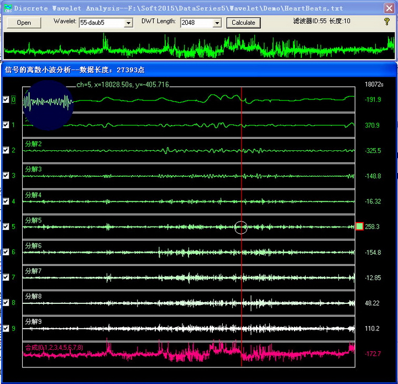
Task: Toggle the channel 3 checkbox
Action: coord(6,176)
